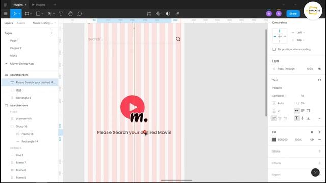Click the blue Share button
This screenshot has width=326, height=183.
pos(293,14)
